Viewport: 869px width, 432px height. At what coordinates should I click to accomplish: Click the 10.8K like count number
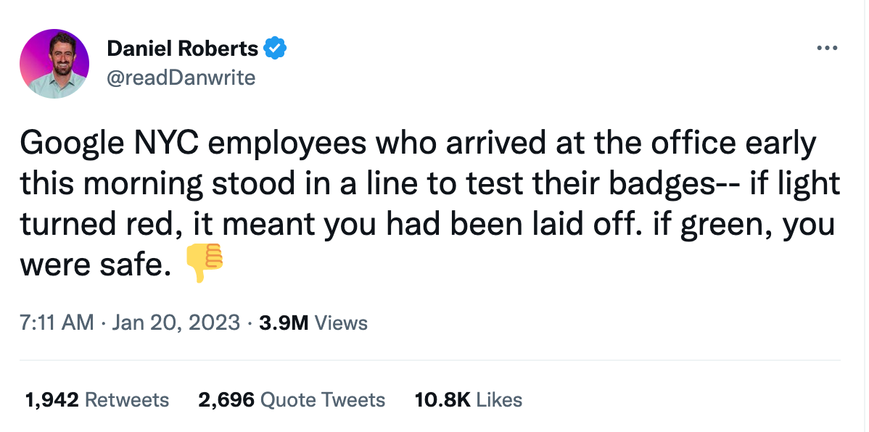(x=442, y=399)
